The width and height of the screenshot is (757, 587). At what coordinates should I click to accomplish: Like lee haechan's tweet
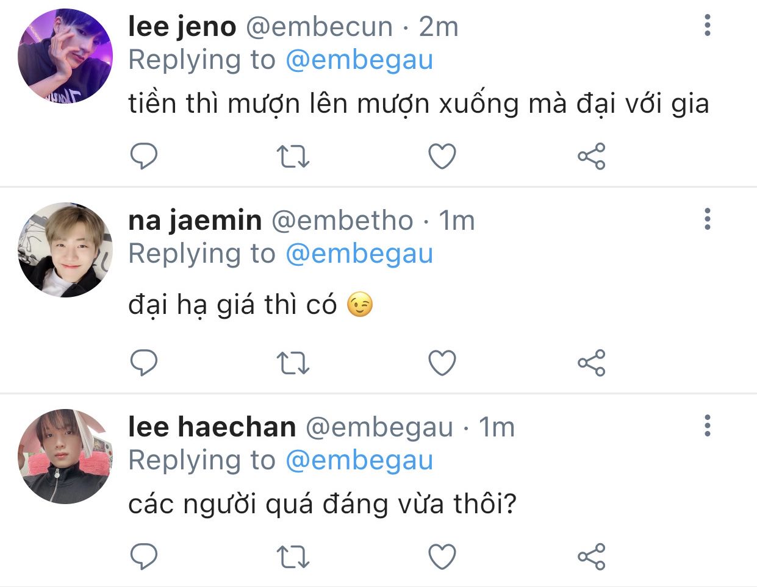click(442, 557)
